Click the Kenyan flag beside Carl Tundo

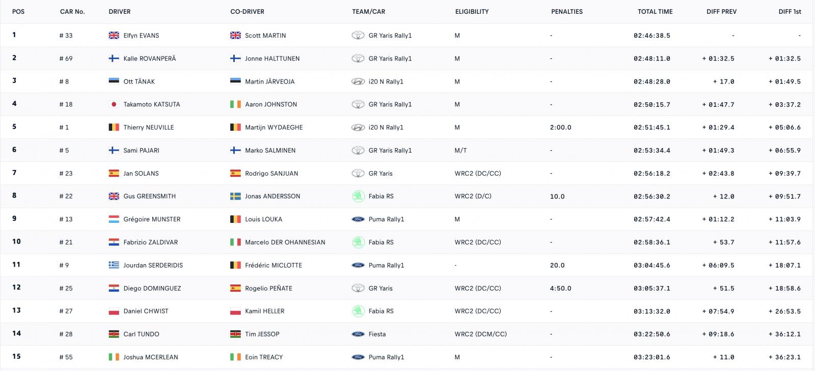tap(114, 334)
